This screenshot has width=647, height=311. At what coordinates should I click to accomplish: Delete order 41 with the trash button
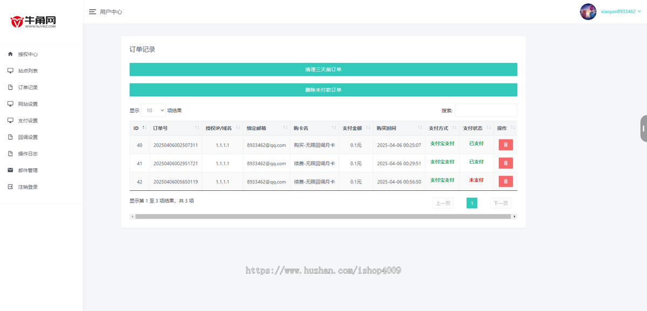click(x=506, y=163)
